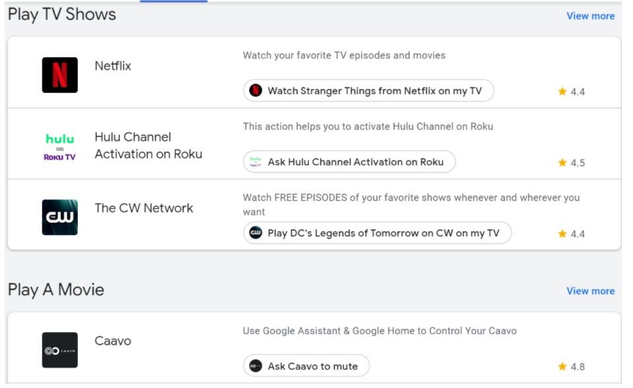The width and height of the screenshot is (633, 388).
Task: Click The CW Network star rating icon
Action: 562,234
